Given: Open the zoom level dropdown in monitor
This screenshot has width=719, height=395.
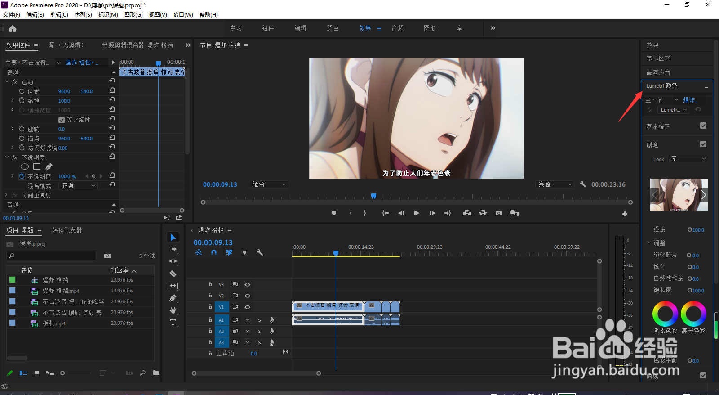Looking at the screenshot, I should click(x=269, y=184).
